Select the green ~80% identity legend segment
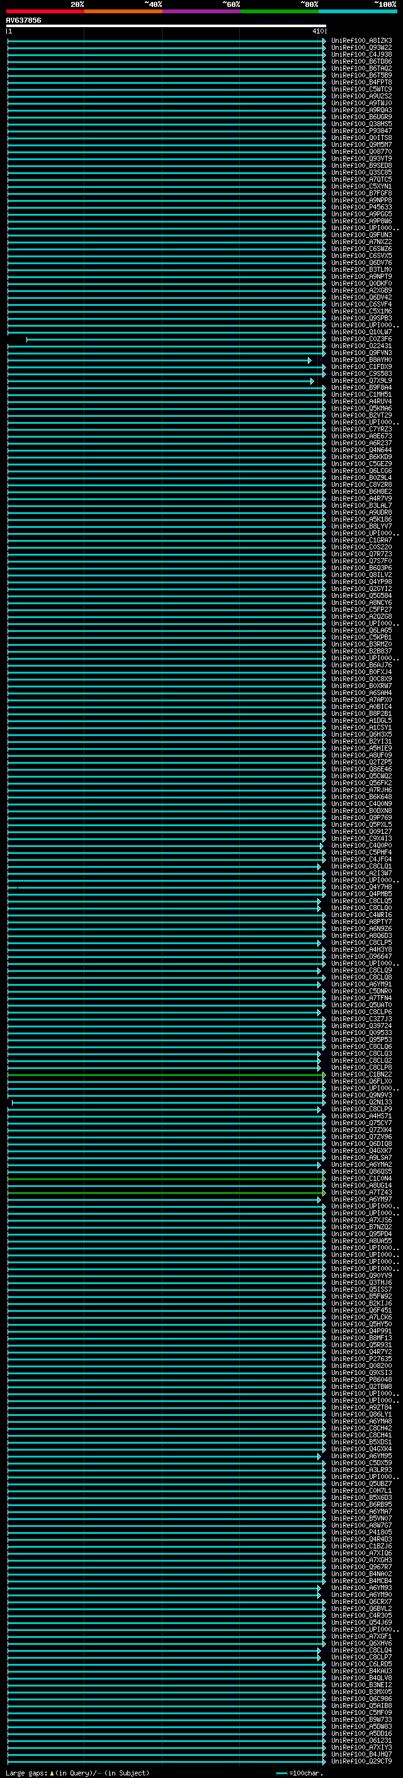The image size is (403, 1778). 280,11
